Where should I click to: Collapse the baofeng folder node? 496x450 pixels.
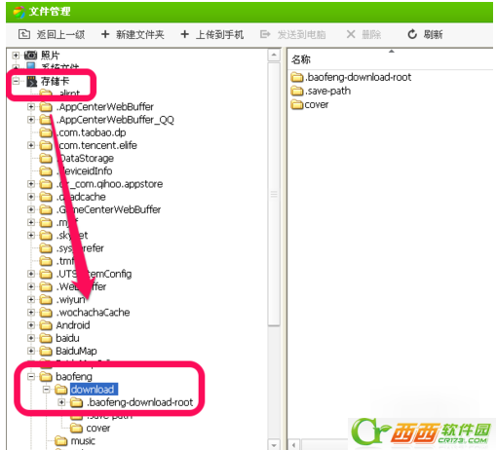pyautogui.click(x=31, y=377)
